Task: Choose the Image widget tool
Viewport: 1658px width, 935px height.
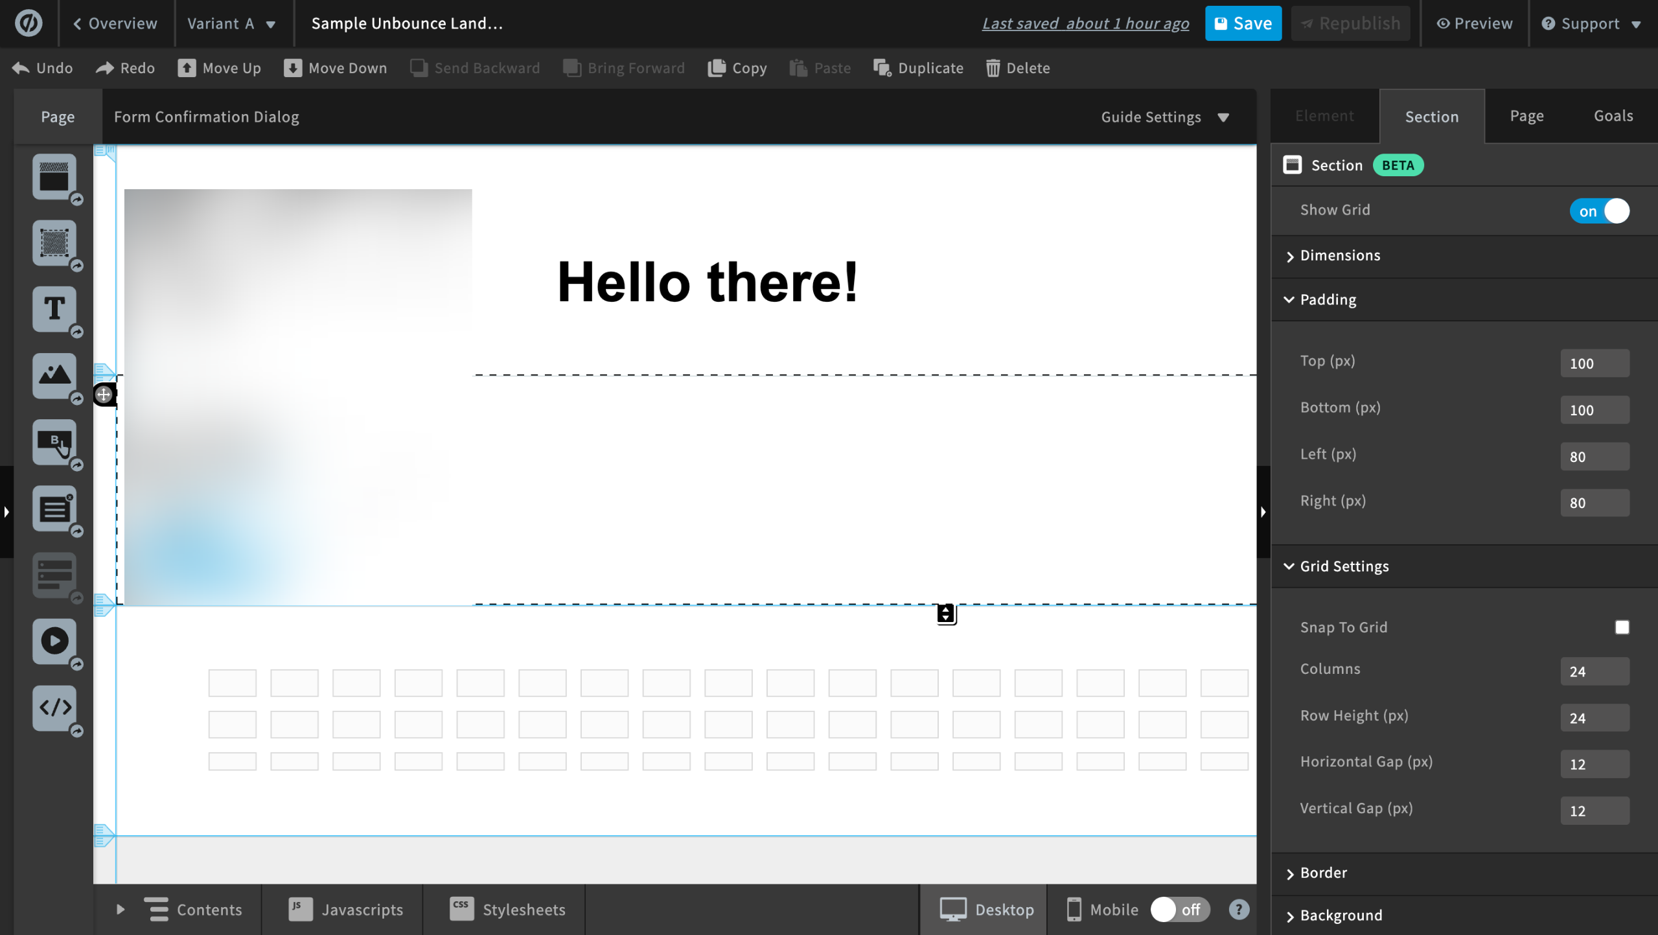Action: (x=54, y=376)
